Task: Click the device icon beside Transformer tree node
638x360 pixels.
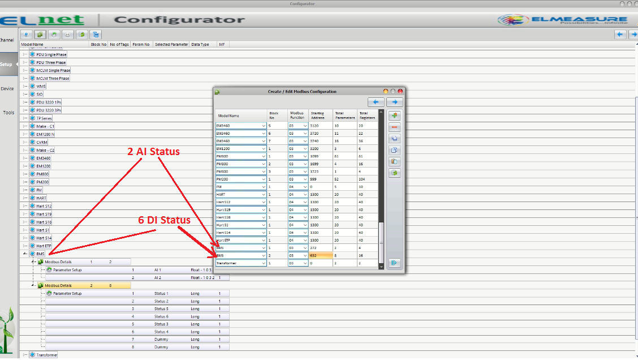Action: (33, 355)
